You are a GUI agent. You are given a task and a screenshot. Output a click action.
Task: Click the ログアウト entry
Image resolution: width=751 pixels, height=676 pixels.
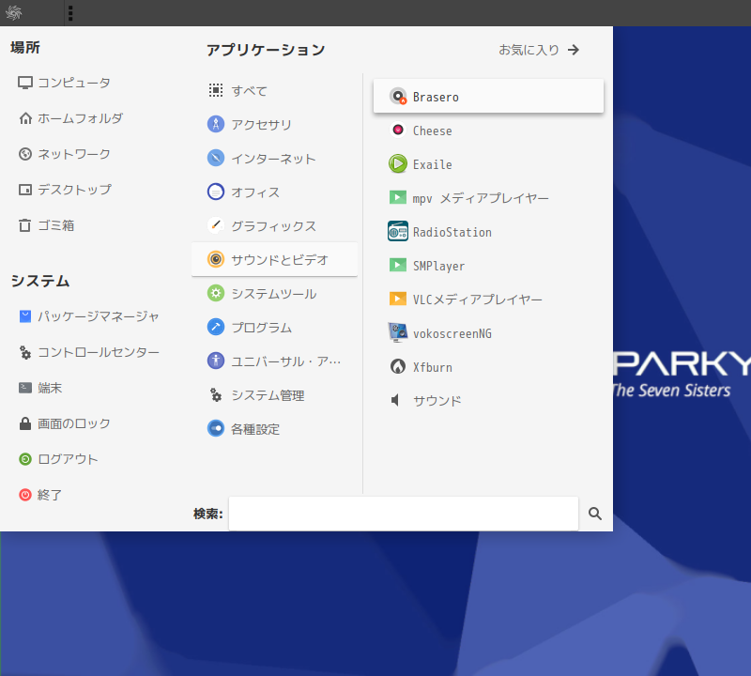58,459
